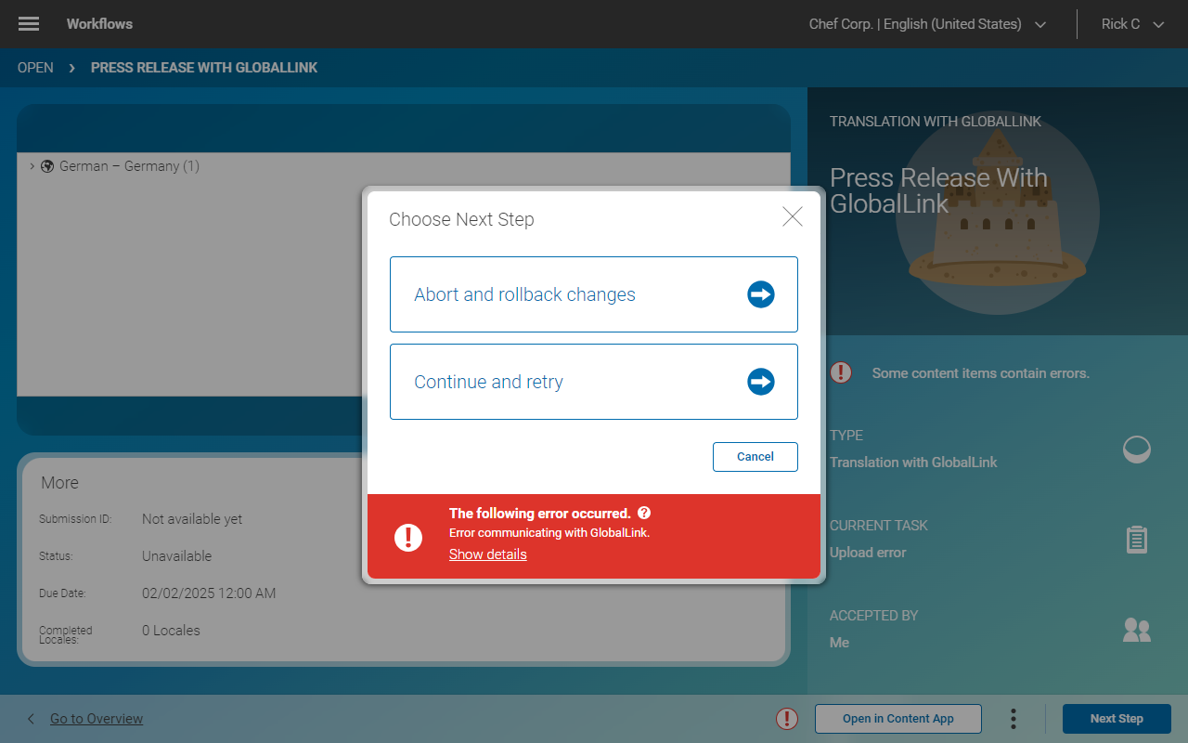Click the Show details link
This screenshot has height=743, width=1188.
(487, 554)
